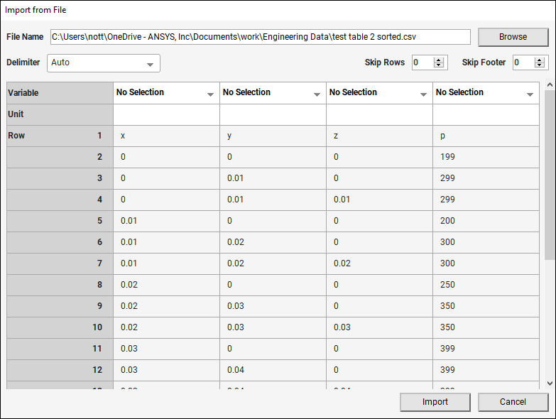Open variable dropdown for p column

(x=486, y=93)
